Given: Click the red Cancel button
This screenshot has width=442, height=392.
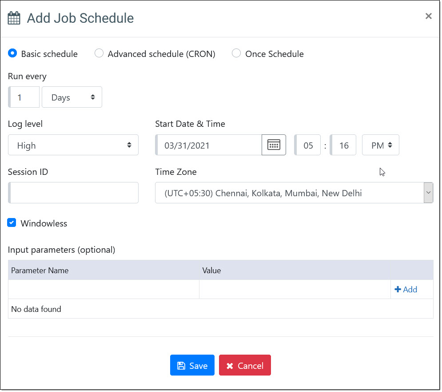Looking at the screenshot, I should [x=245, y=365].
